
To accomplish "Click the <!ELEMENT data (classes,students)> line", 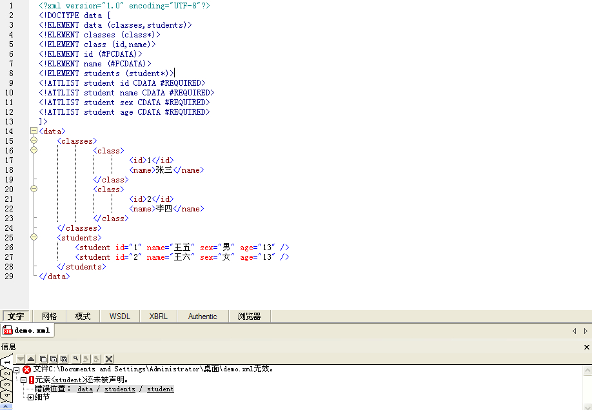I will pyautogui.click(x=115, y=25).
